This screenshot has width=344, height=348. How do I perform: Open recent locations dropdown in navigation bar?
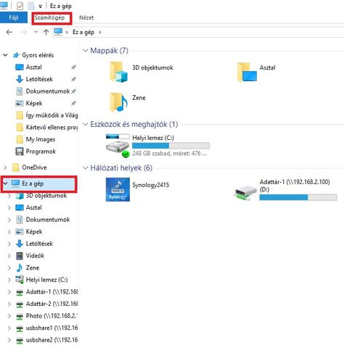(36, 32)
